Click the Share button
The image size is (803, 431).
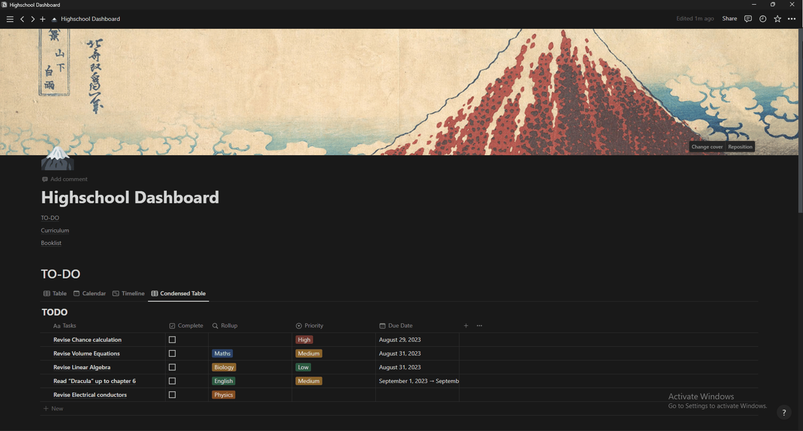coord(729,19)
